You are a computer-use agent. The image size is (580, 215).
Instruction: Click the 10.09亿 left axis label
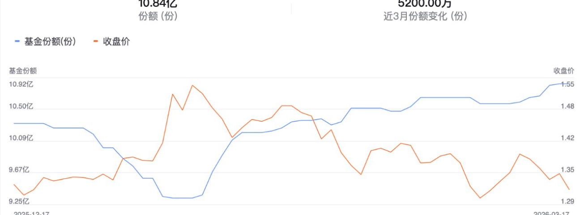(21, 138)
